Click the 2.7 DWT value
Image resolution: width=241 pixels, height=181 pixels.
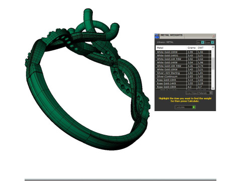[x=200, y=87]
